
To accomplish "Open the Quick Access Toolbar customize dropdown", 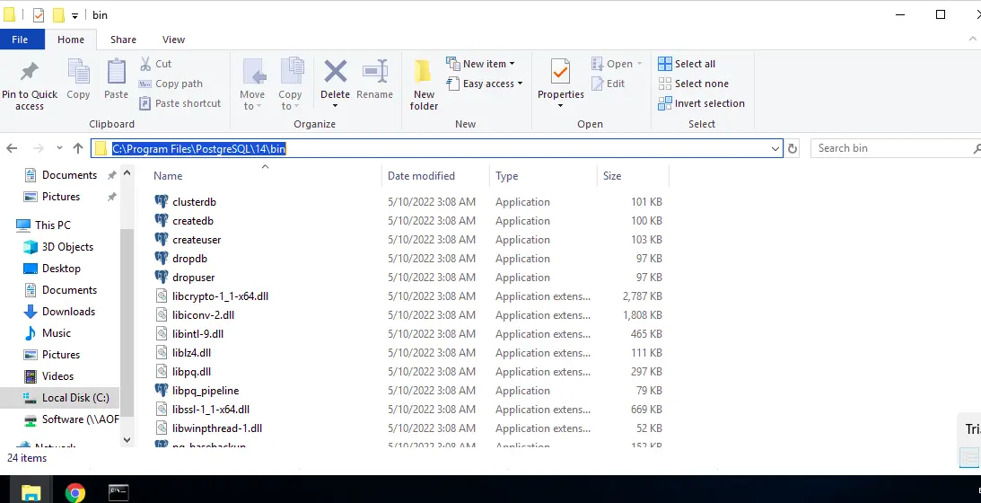I will coord(74,15).
